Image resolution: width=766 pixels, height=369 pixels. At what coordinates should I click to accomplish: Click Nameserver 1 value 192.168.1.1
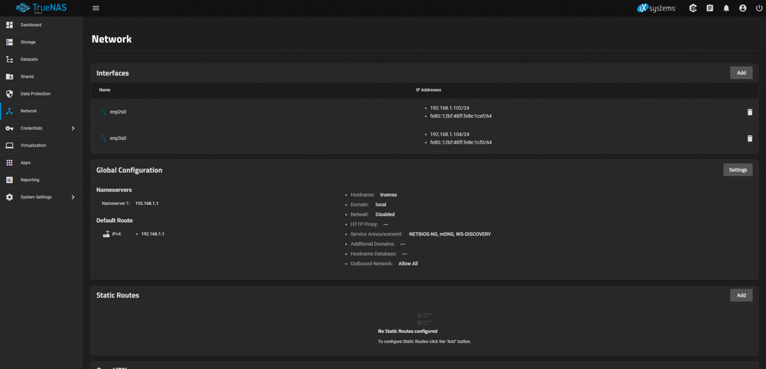click(x=147, y=204)
